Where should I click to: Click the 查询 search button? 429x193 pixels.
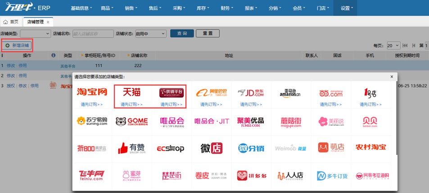(x=182, y=33)
